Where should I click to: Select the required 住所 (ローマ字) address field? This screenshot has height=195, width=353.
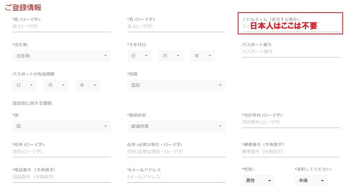(x=61, y=152)
